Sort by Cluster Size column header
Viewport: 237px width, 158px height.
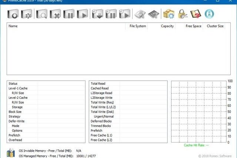214,26
